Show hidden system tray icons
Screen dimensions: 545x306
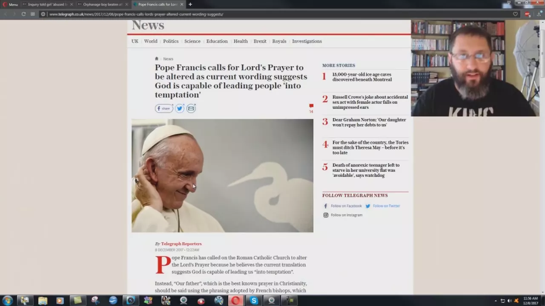coord(496,300)
